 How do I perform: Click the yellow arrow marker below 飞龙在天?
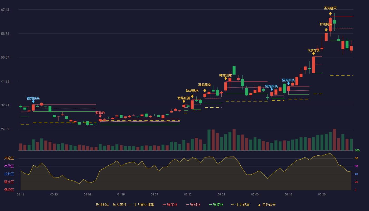tap(313, 54)
